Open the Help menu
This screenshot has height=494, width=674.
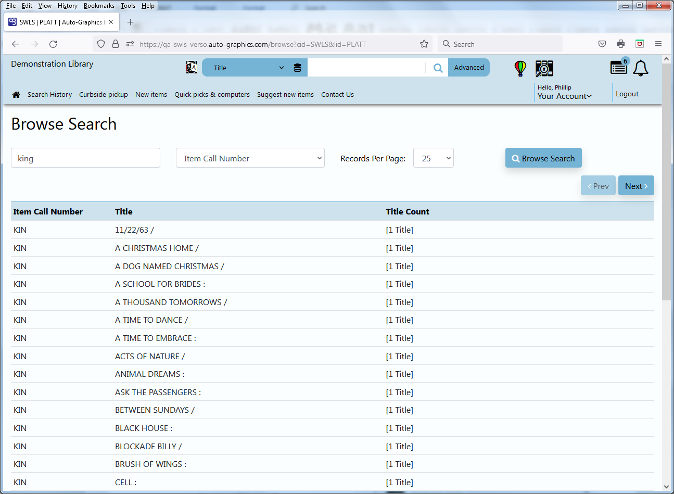click(148, 6)
